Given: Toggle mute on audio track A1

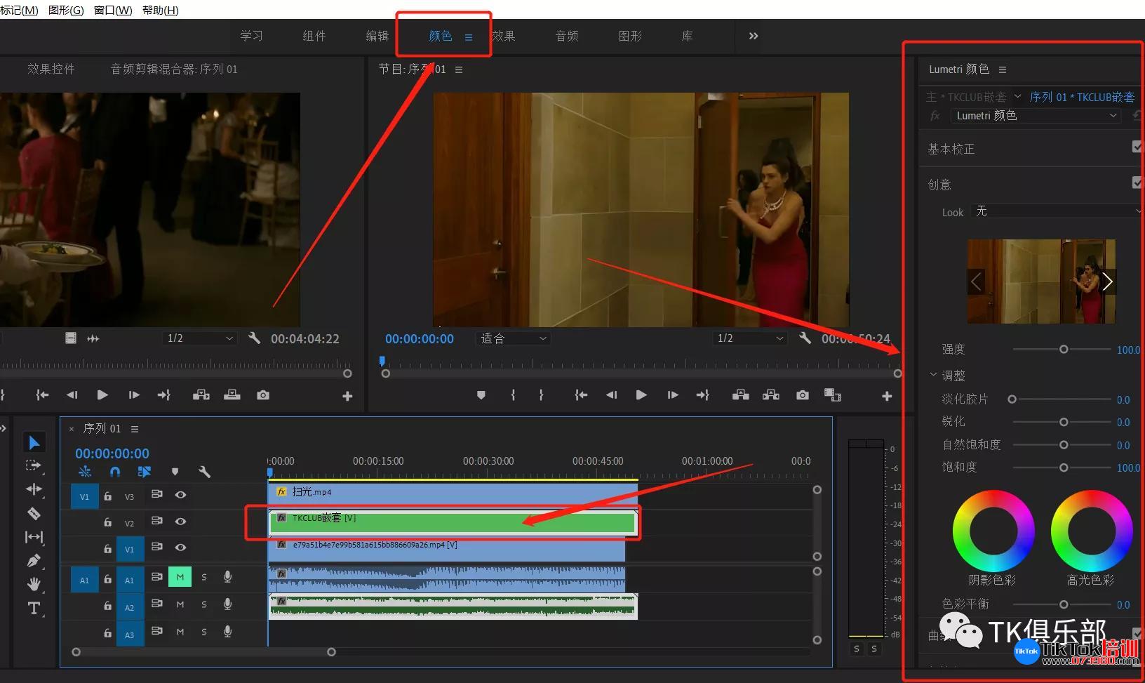Looking at the screenshot, I should pos(180,577).
